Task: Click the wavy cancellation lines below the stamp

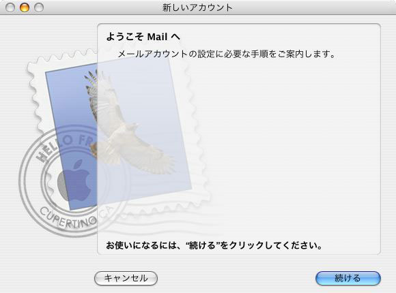Action: [x=164, y=222]
